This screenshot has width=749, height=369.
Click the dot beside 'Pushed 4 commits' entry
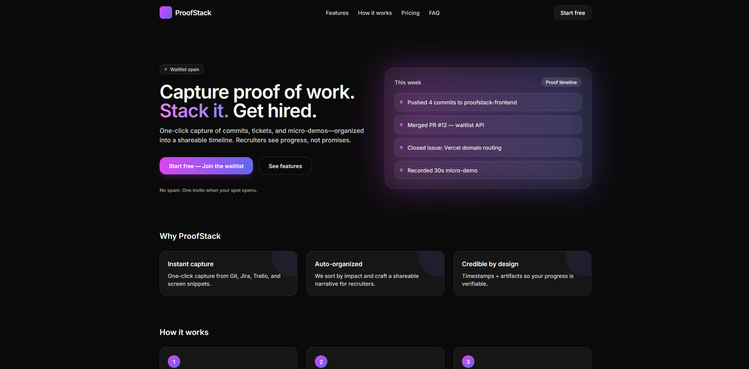[401, 102]
